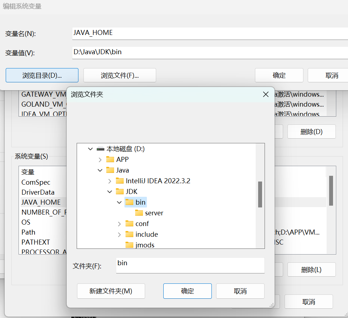Click the IntelliJ IDEA 2022.3.2 folder icon
Screen dimensions: 348x318
pyautogui.click(x=120, y=181)
